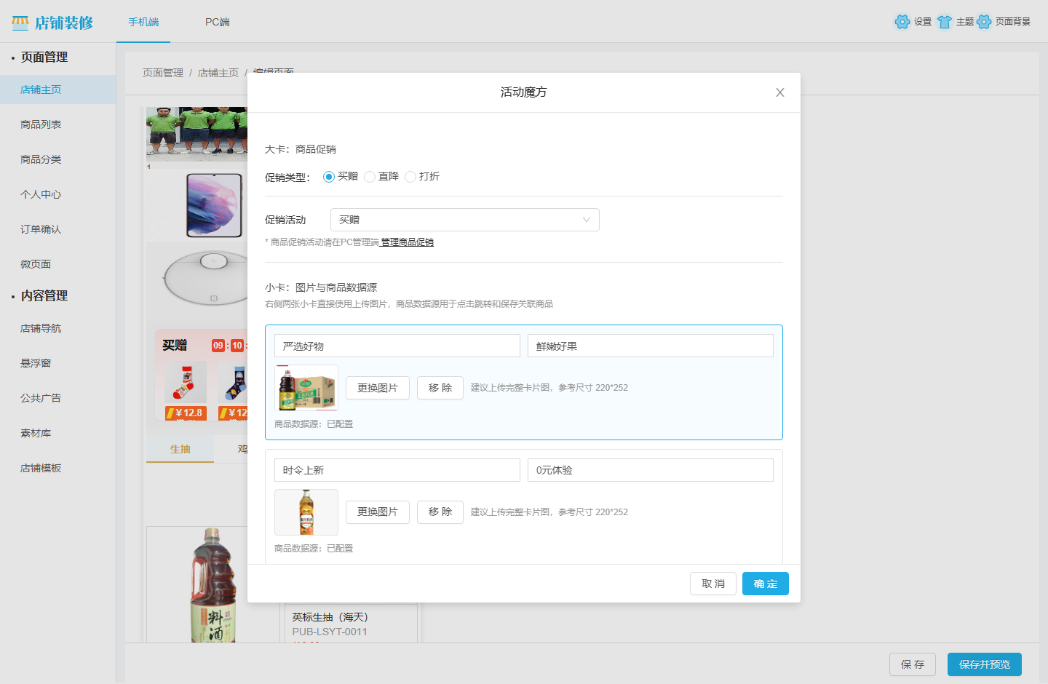Open the 促销活动 dropdown showing 买赠
The height and width of the screenshot is (684, 1048).
(x=465, y=220)
